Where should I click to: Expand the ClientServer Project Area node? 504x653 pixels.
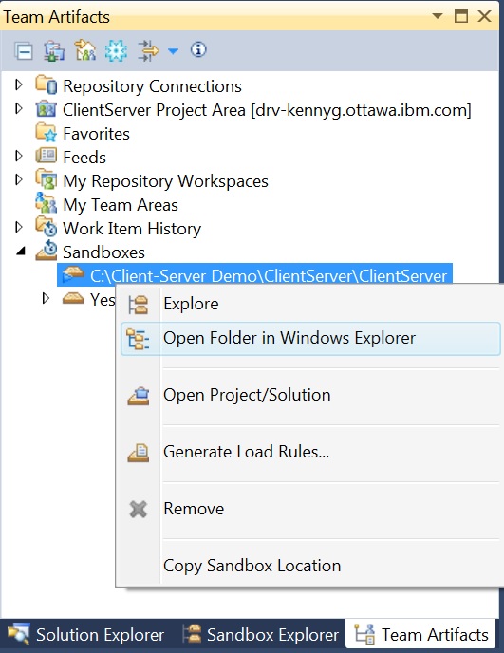[x=19, y=109]
